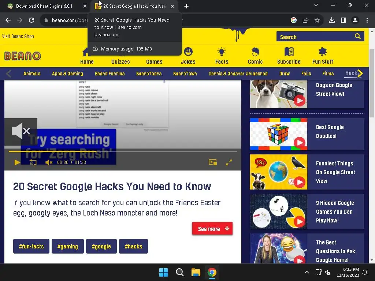Go back with the browser back arrow
375x281 pixels.
pos(8,20)
